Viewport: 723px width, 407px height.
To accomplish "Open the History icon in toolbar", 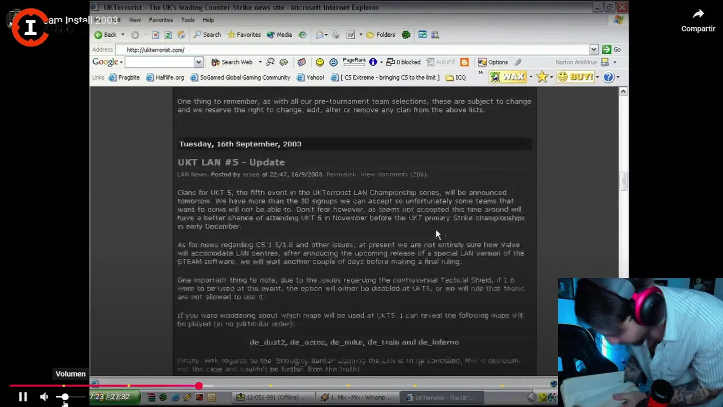I will click(302, 35).
